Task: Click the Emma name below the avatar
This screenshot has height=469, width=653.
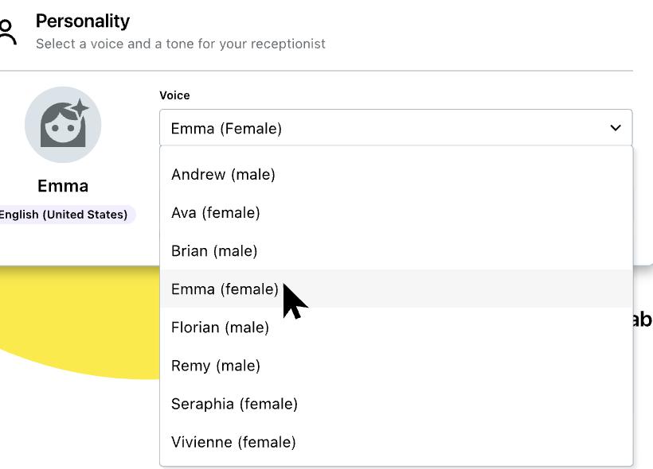Action: (x=63, y=186)
